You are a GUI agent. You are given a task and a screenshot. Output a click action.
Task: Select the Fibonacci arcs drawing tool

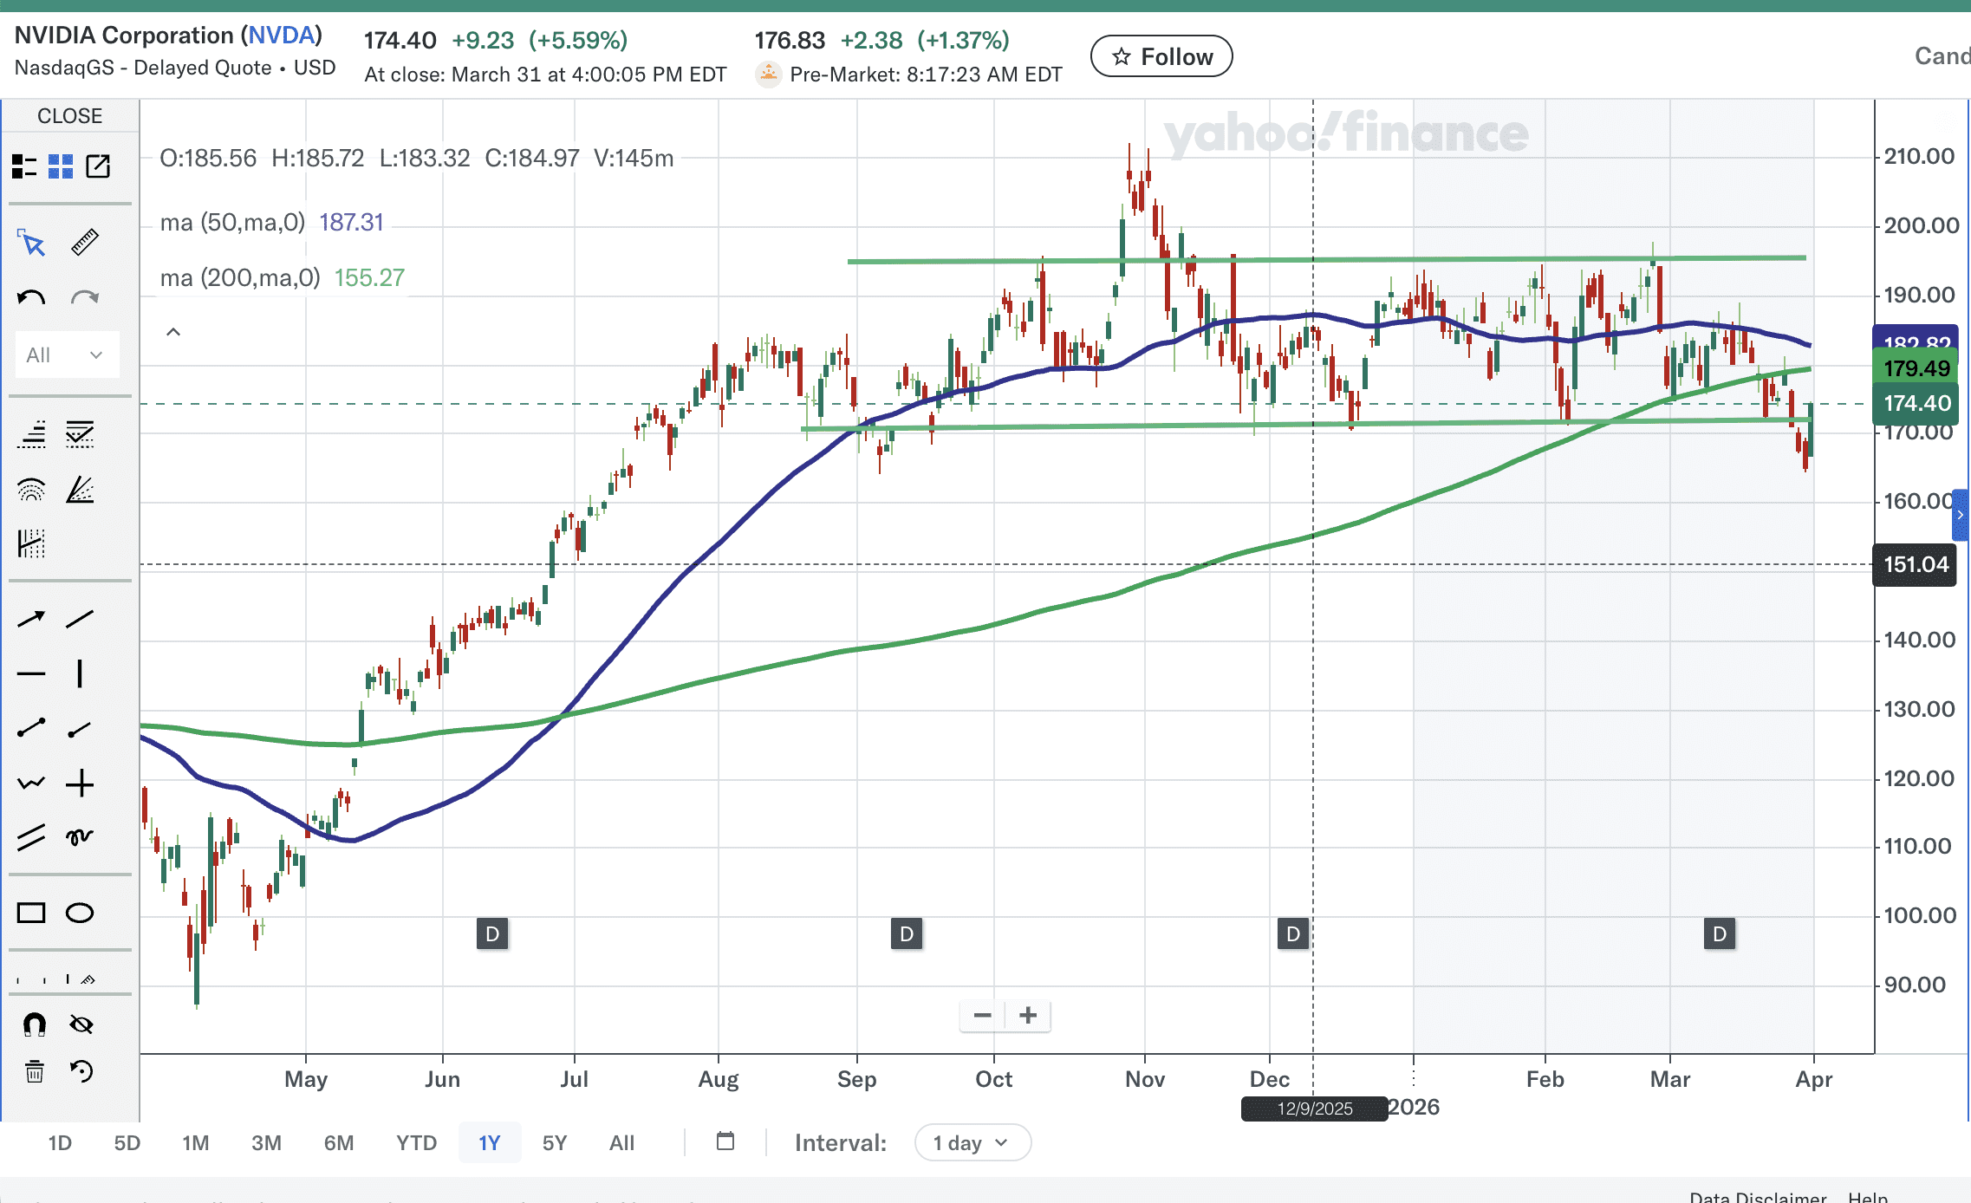tap(31, 491)
